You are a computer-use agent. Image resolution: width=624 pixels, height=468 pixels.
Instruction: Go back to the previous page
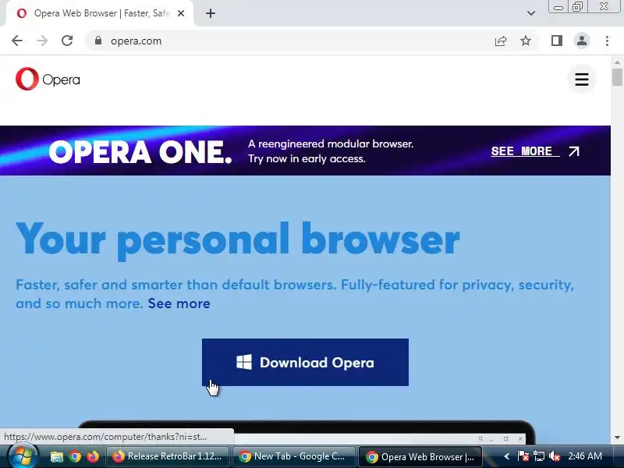click(17, 41)
